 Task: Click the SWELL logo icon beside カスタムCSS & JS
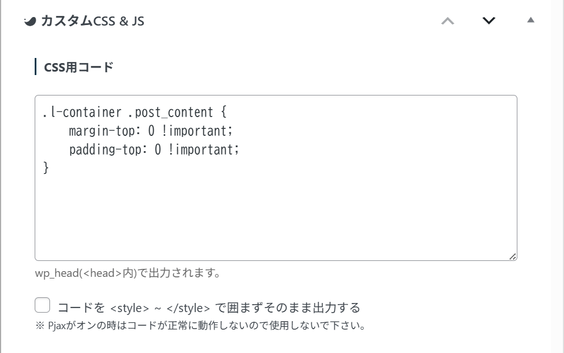(x=31, y=22)
